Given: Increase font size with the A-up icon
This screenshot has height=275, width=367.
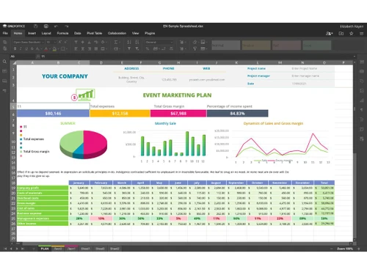Looking at the screenshot, I should tap(60, 42).
